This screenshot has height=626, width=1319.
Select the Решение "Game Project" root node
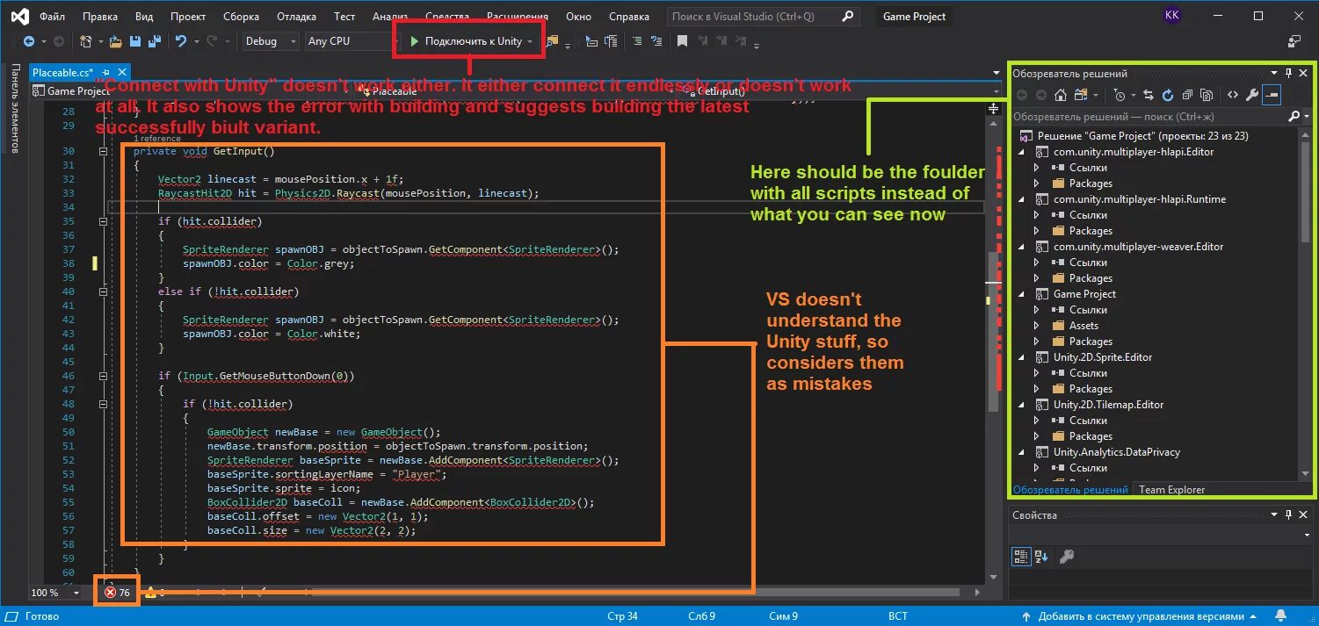point(1142,136)
